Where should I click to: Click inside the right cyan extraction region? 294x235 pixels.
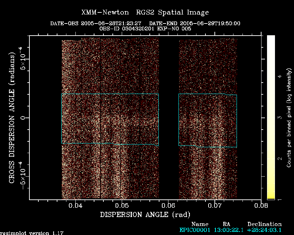click(x=208, y=120)
